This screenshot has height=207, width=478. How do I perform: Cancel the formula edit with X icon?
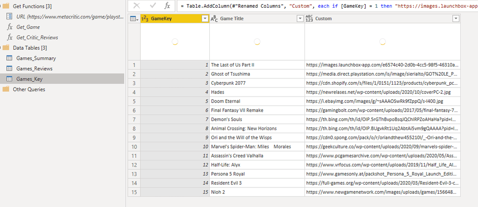(137, 5)
